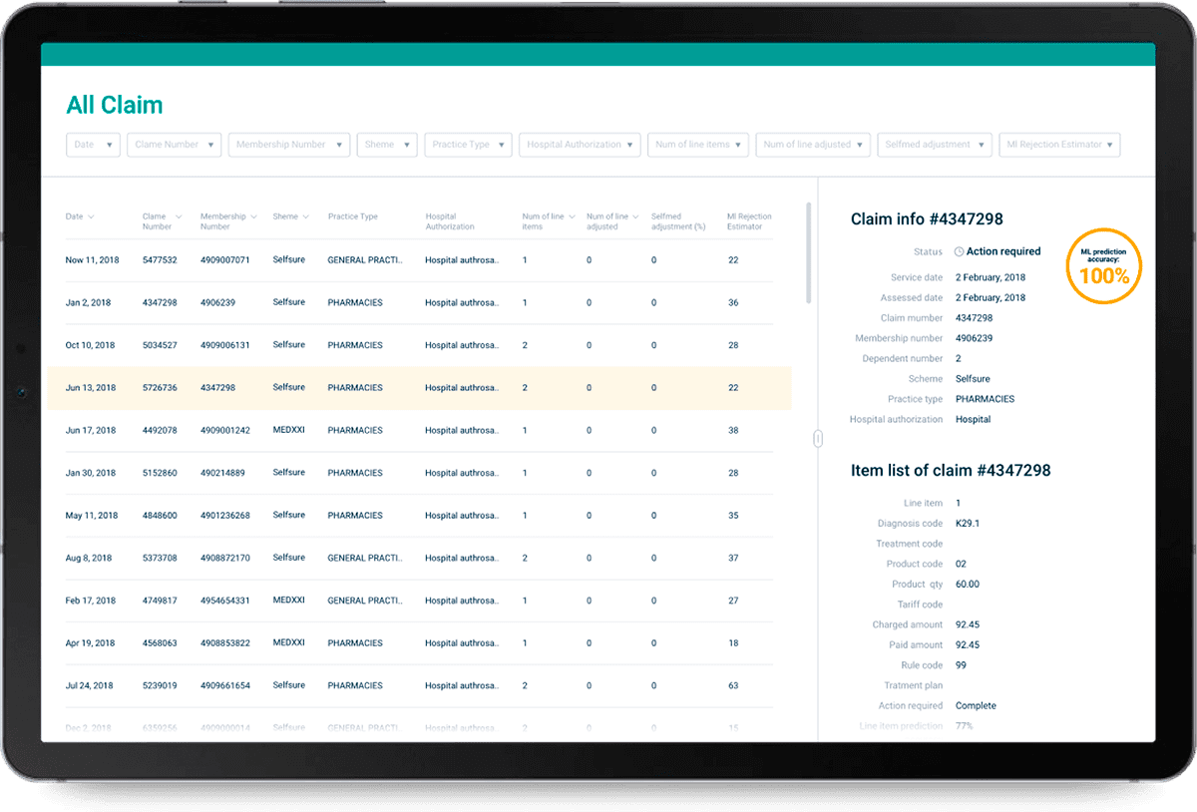Open the Hospital Authorization filter dropdown

pyautogui.click(x=581, y=145)
